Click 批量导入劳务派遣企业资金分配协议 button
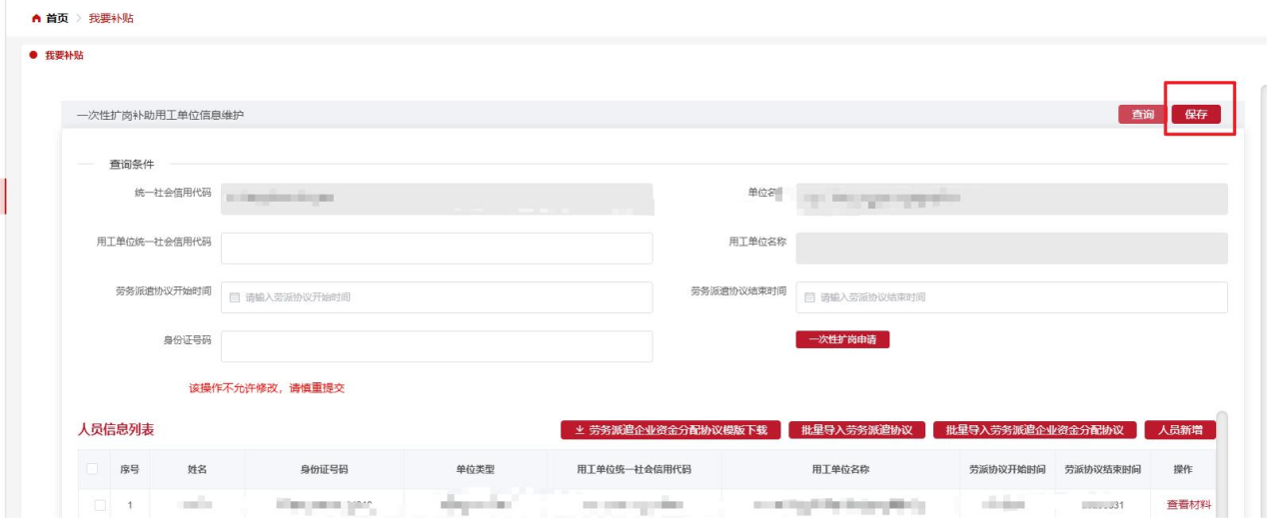This screenshot has height=518, width=1267. 1034,430
